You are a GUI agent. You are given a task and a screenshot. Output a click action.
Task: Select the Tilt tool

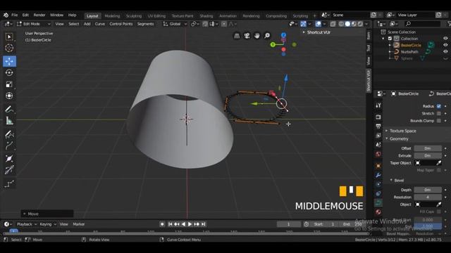(x=9, y=170)
